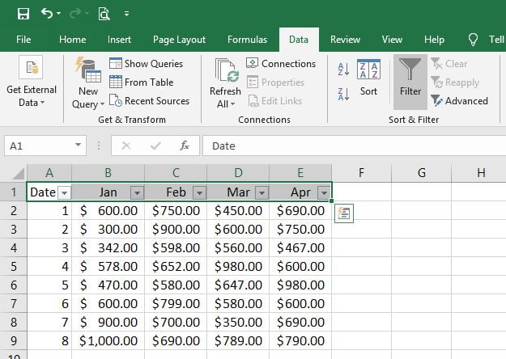Click the Edit Links button

[x=275, y=101]
